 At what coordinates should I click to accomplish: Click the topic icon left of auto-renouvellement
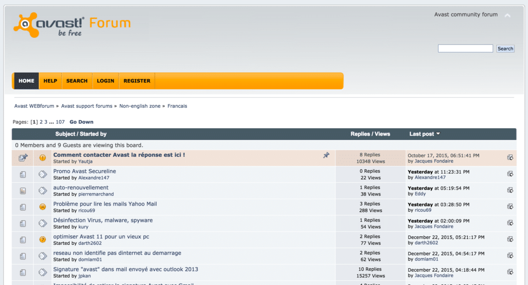point(23,191)
